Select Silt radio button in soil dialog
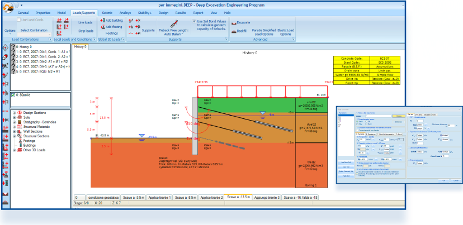Screen dimensions: 463x225 pos(366,122)
